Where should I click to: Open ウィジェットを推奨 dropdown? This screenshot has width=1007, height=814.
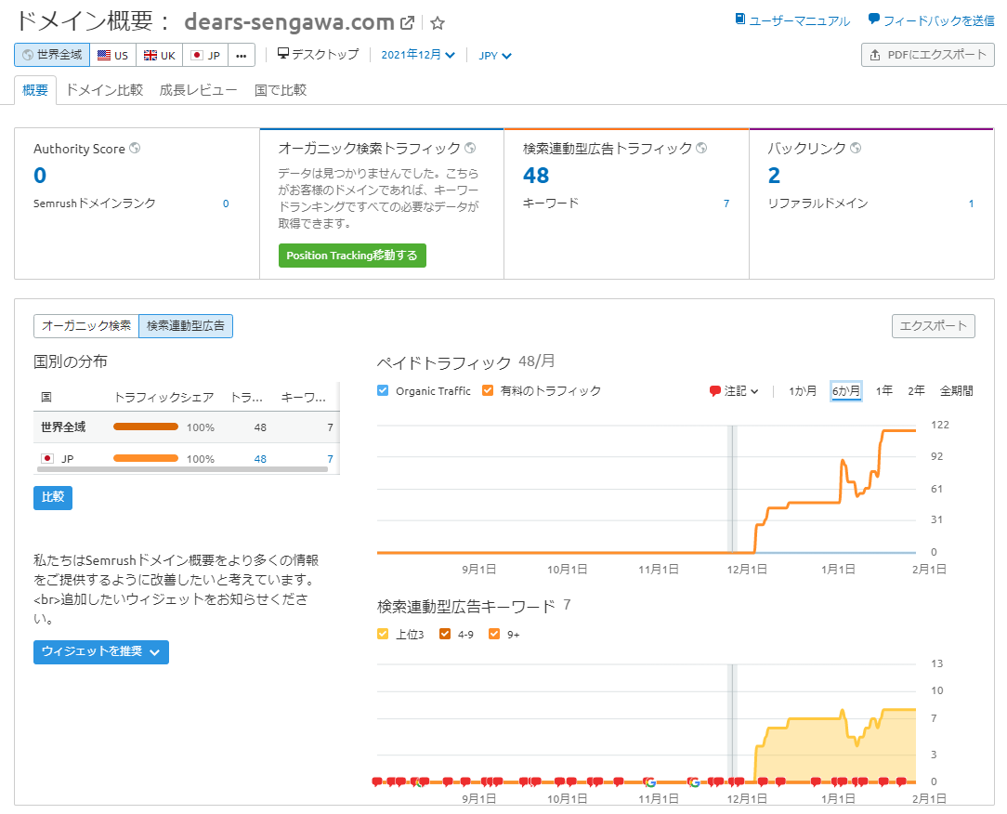101,652
